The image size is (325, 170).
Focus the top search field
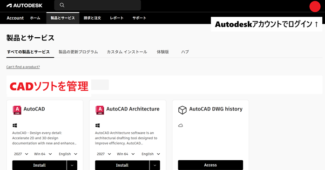tap(98, 5)
